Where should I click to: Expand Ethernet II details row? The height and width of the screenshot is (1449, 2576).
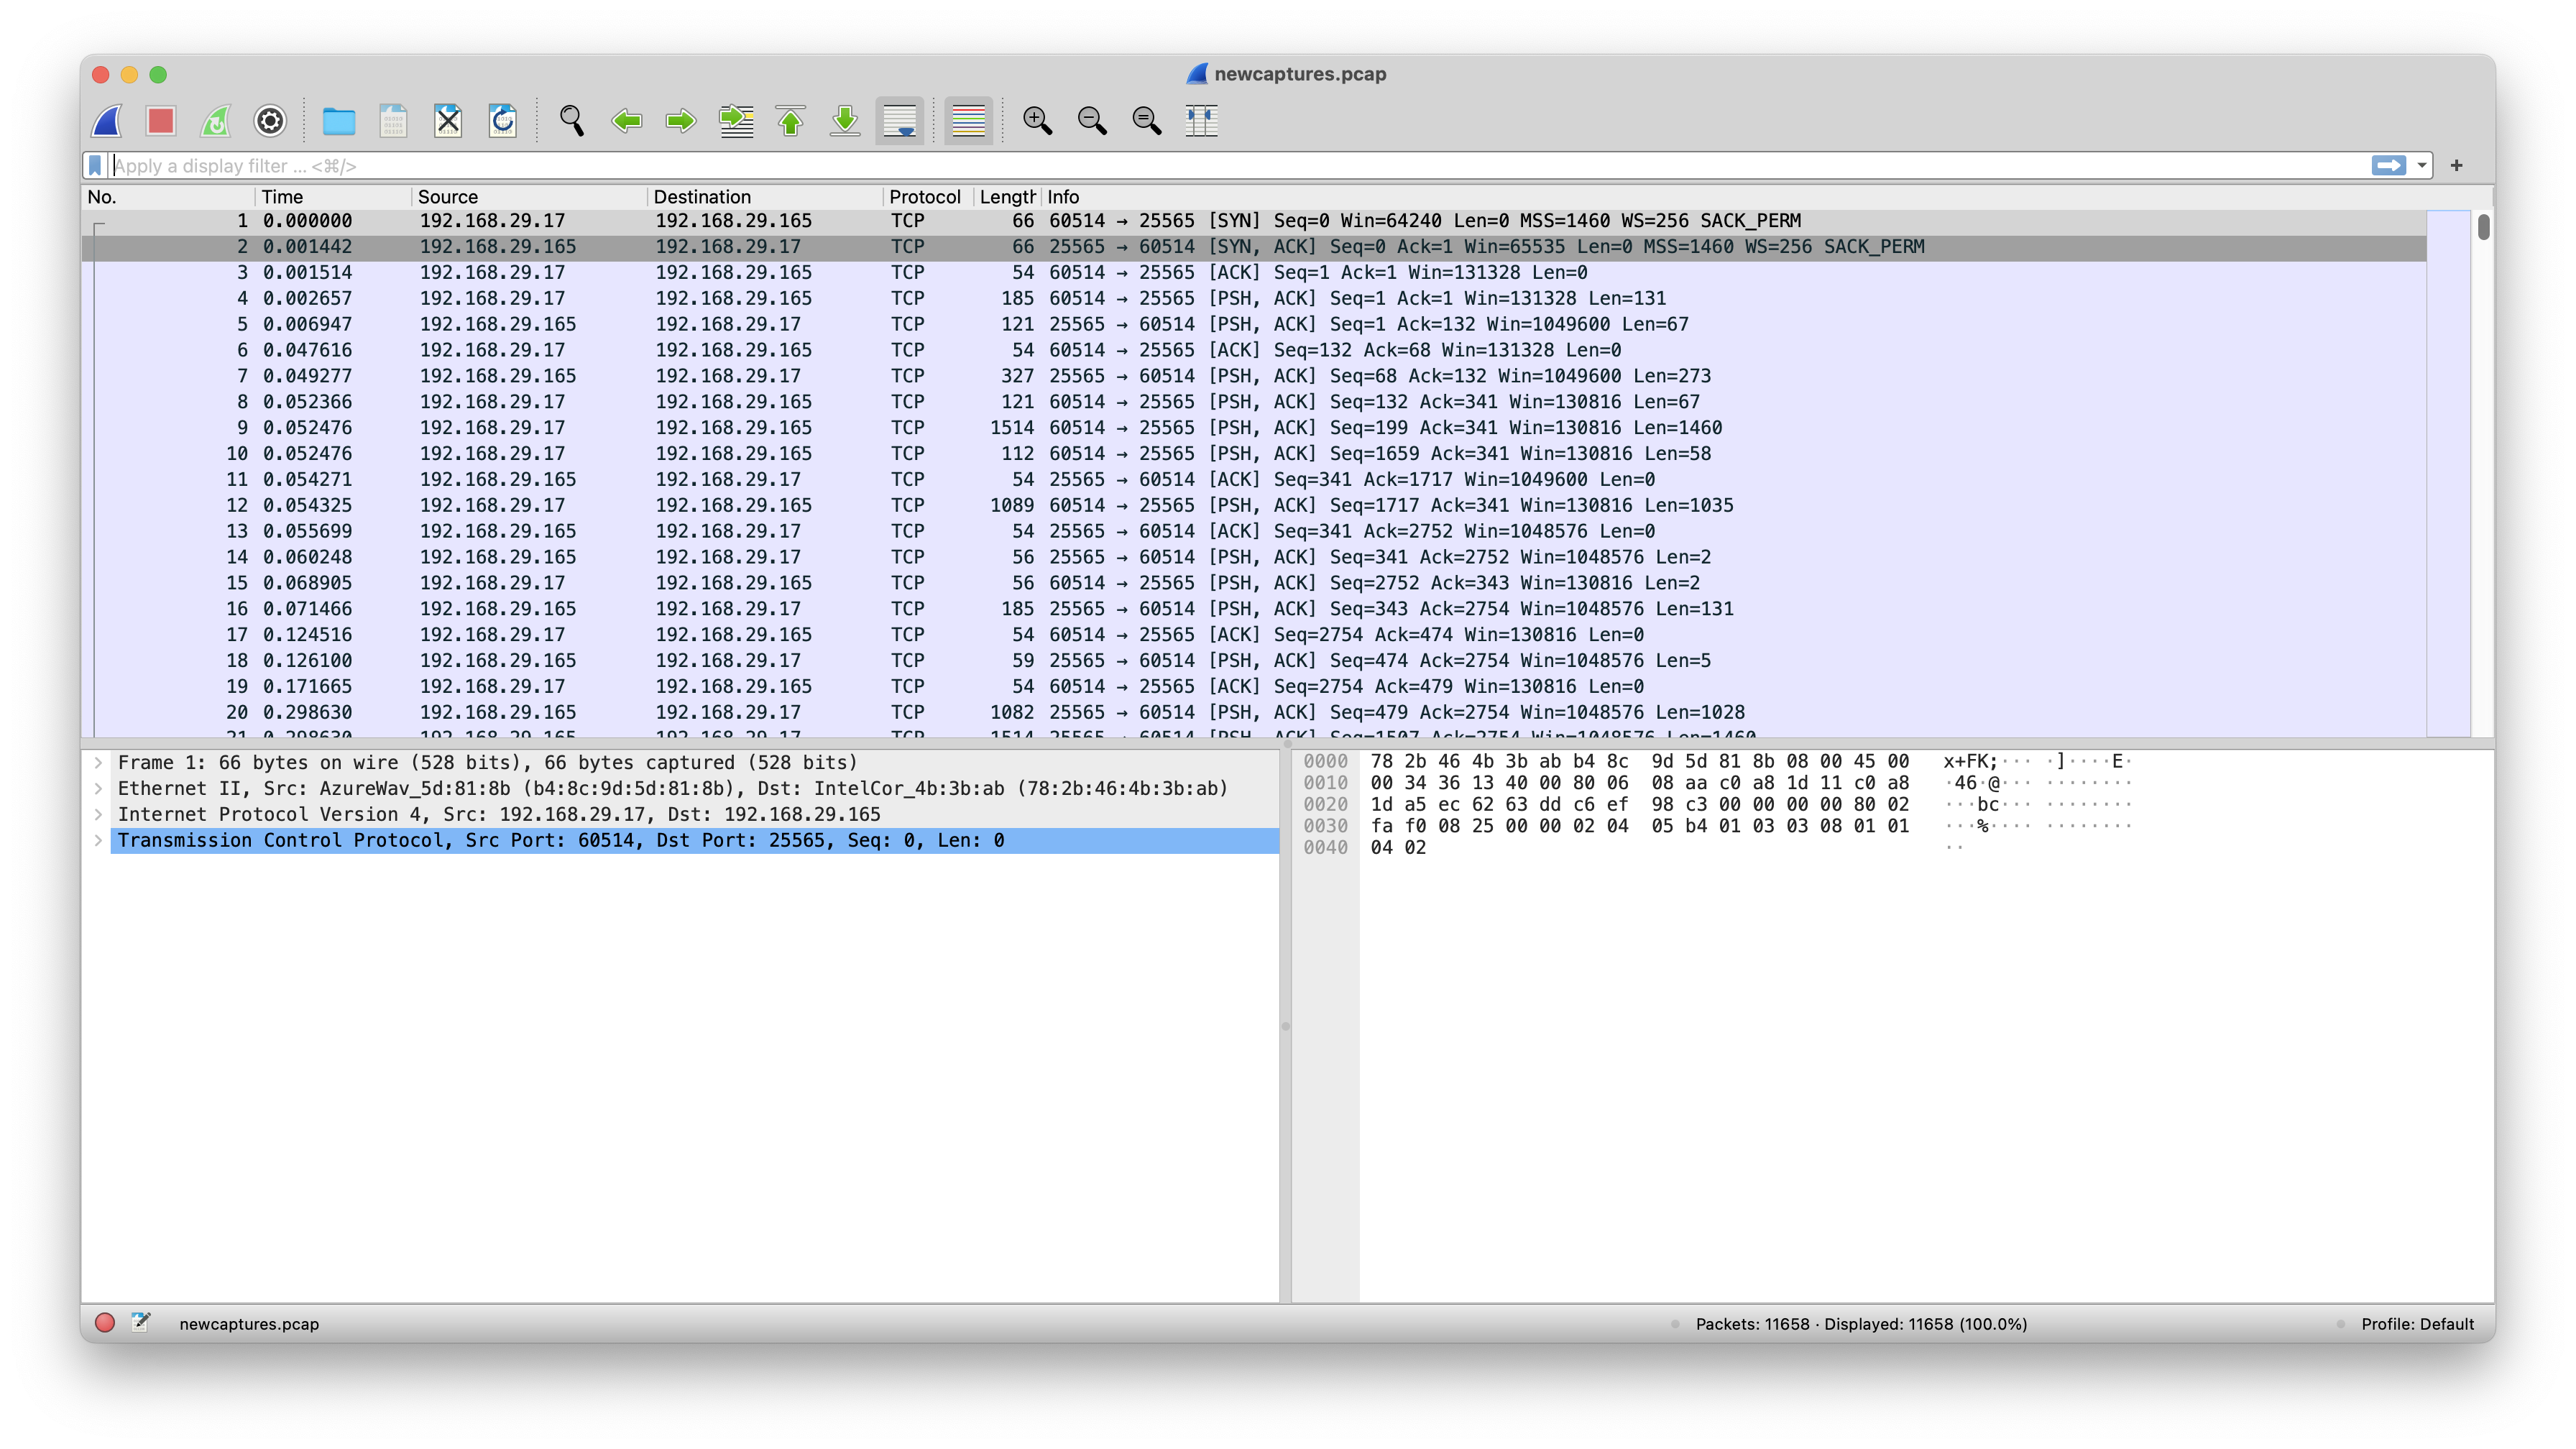(x=98, y=788)
